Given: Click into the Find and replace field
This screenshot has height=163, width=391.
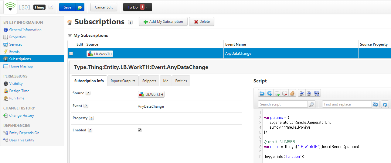Looking at the screenshot, I should (x=347, y=104).
